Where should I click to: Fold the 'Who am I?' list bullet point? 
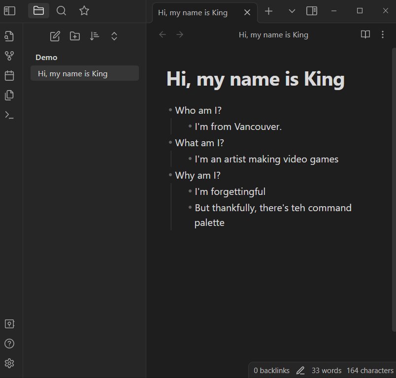click(x=170, y=110)
